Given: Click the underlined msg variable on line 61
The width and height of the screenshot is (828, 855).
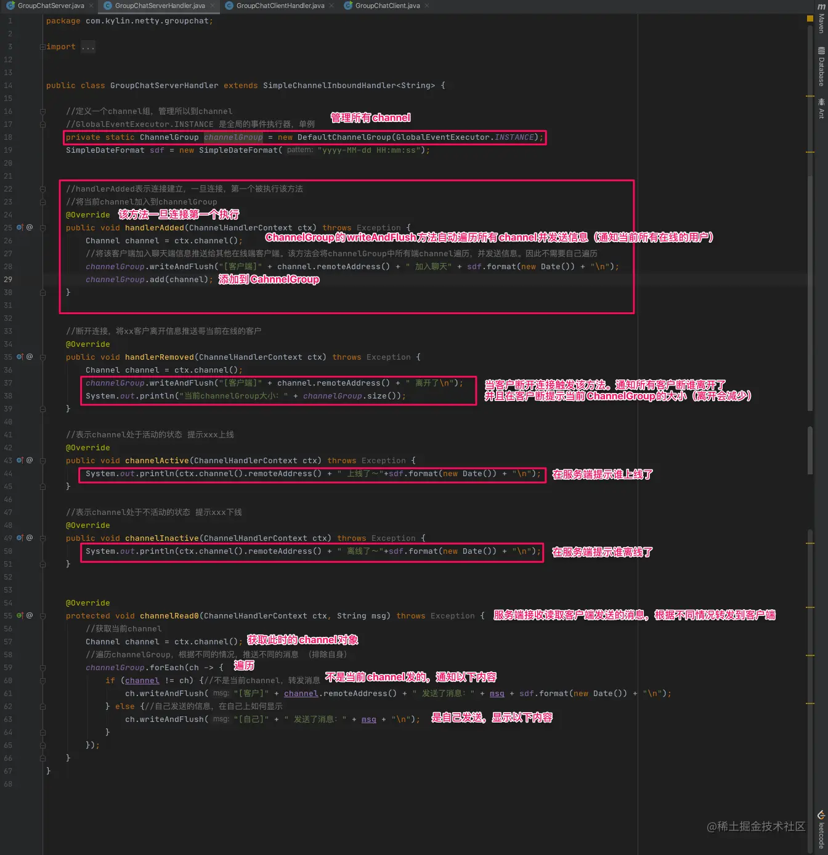Looking at the screenshot, I should tap(497, 694).
